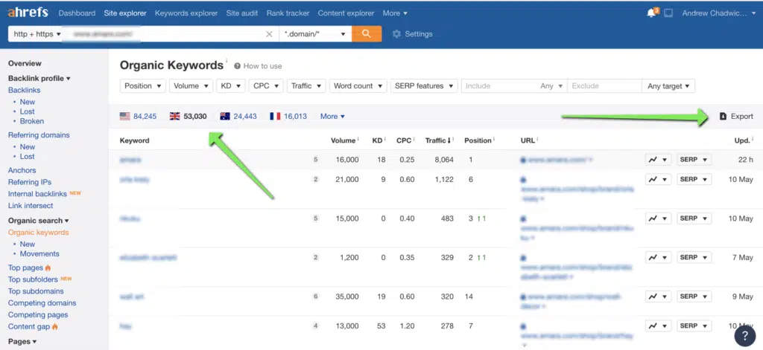Click the Export file icon

723,117
